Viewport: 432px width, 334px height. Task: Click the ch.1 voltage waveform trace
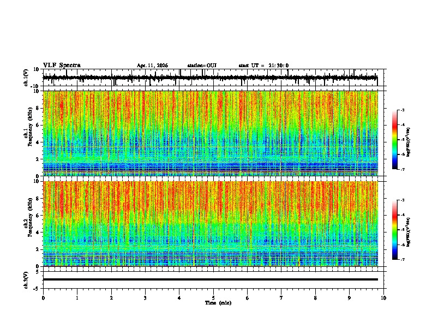pos(210,77)
